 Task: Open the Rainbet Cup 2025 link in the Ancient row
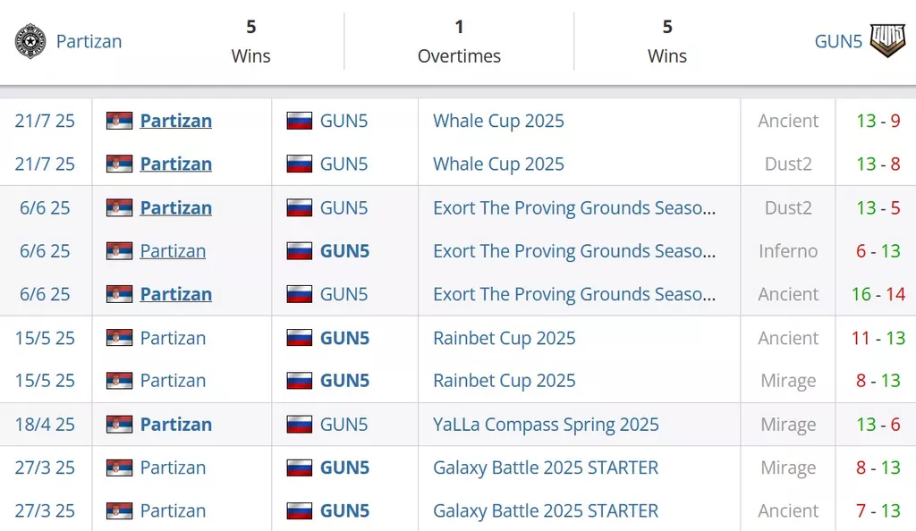(505, 338)
